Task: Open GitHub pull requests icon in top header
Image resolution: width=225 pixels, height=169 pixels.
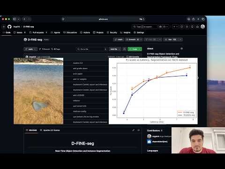Action: pyautogui.click(x=187, y=27)
